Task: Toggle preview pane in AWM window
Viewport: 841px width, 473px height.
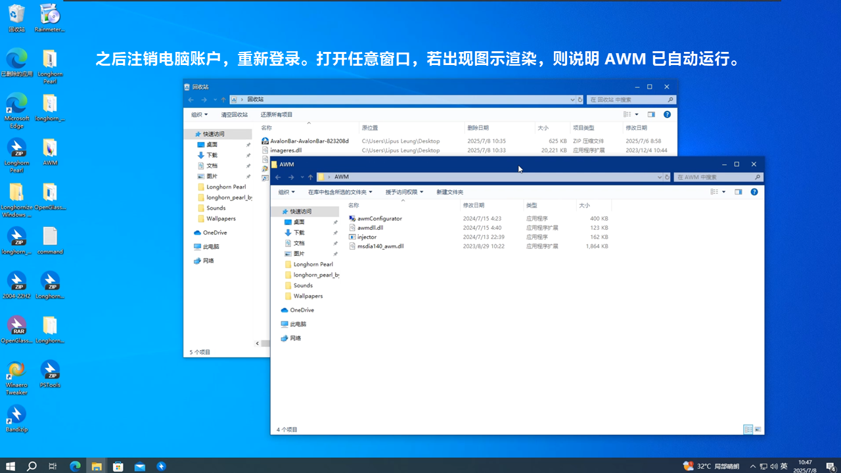Action: [739, 192]
